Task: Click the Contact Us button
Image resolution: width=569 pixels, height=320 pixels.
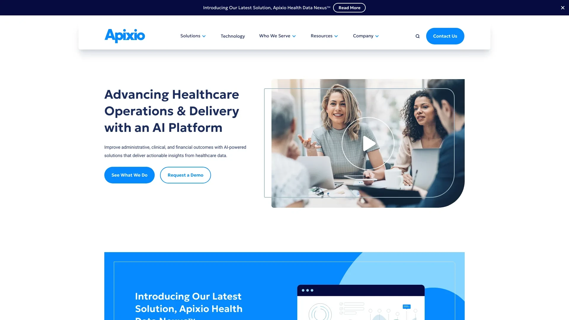Action: tap(445, 36)
